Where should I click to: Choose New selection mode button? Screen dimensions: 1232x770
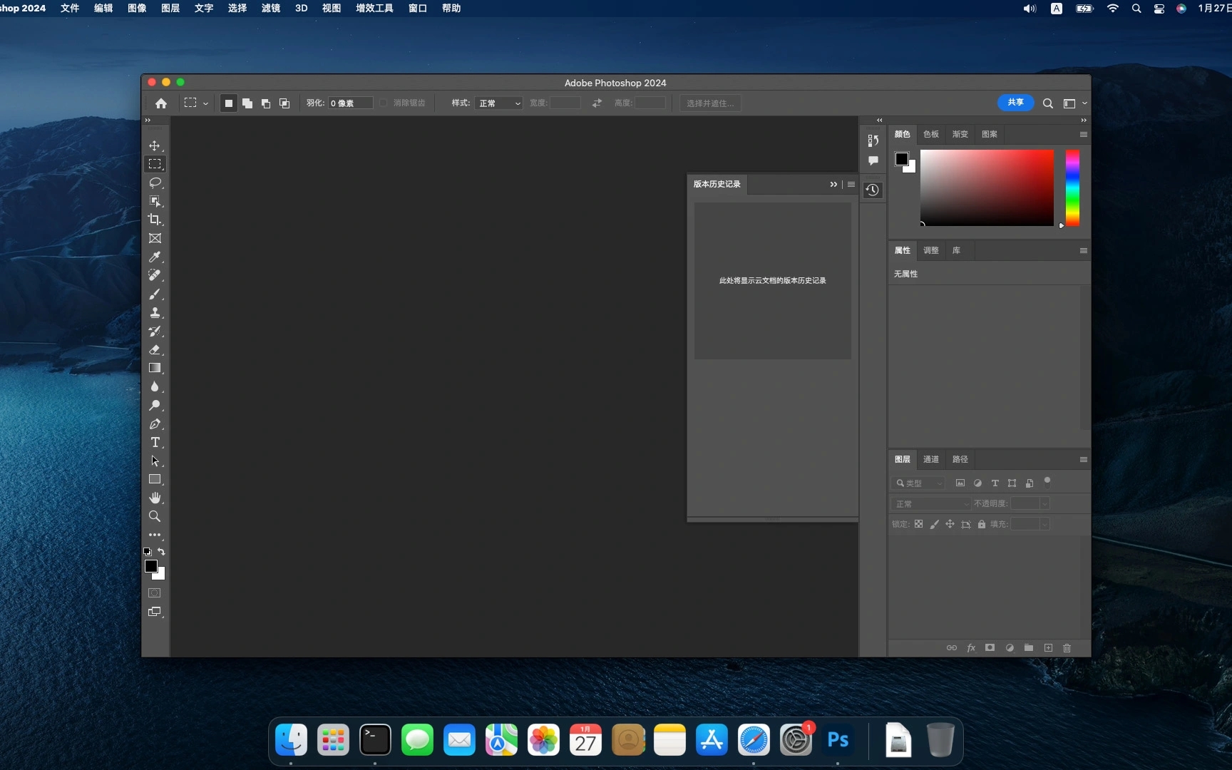pos(228,103)
